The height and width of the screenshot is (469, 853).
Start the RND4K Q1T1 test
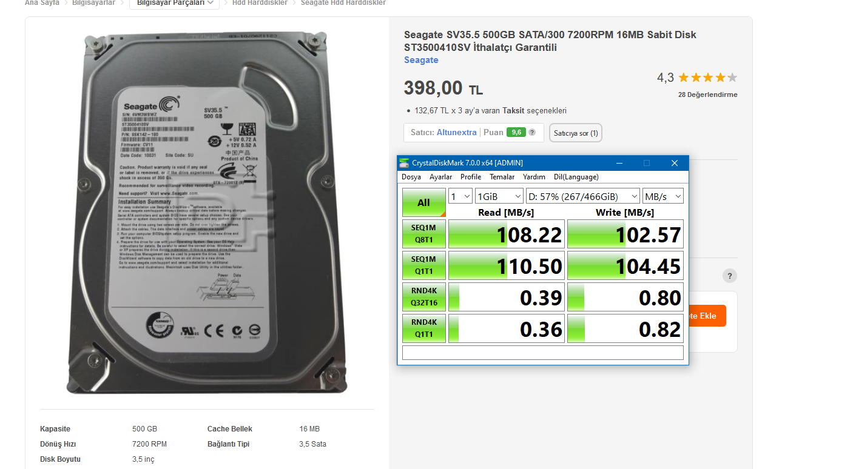[423, 328]
